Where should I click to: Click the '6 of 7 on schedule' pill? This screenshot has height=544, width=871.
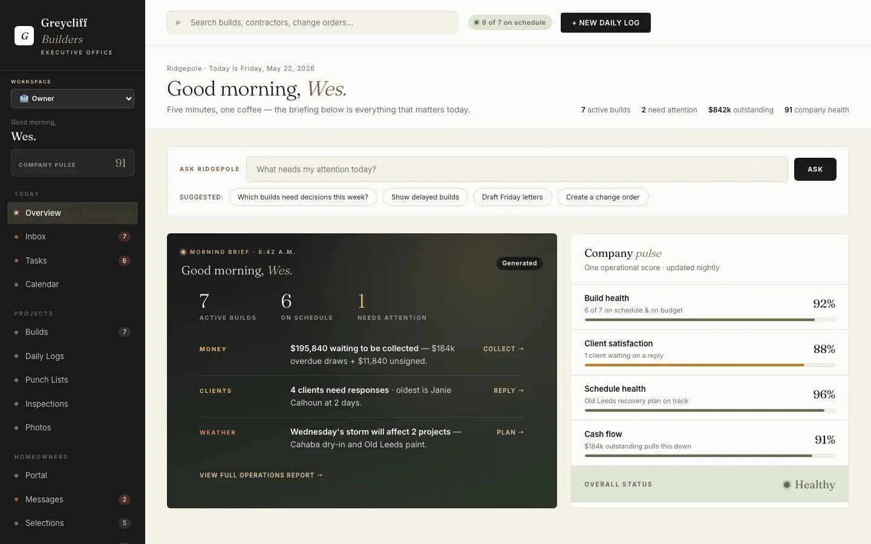tap(510, 22)
